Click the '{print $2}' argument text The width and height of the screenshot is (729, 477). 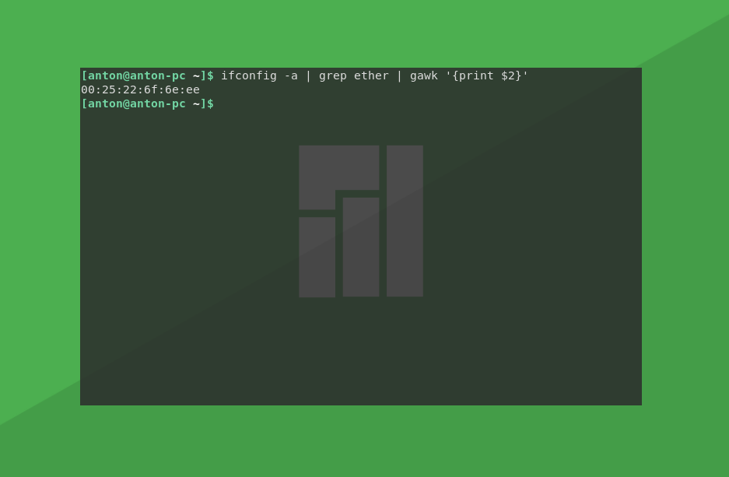(486, 75)
